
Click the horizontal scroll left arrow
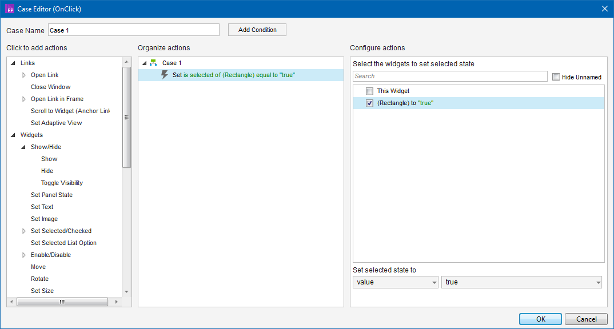[x=11, y=302]
